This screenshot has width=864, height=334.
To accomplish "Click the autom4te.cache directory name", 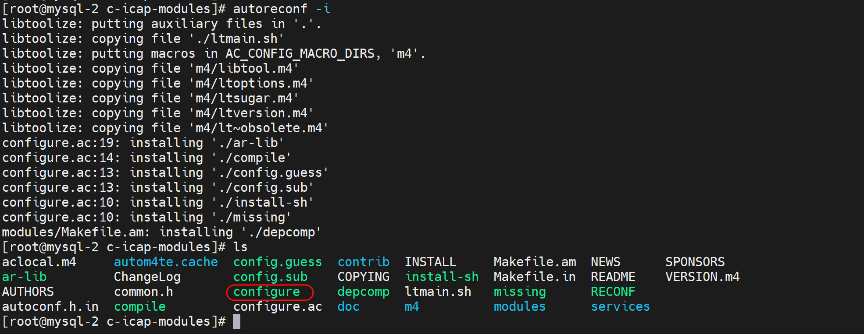I will coord(166,262).
